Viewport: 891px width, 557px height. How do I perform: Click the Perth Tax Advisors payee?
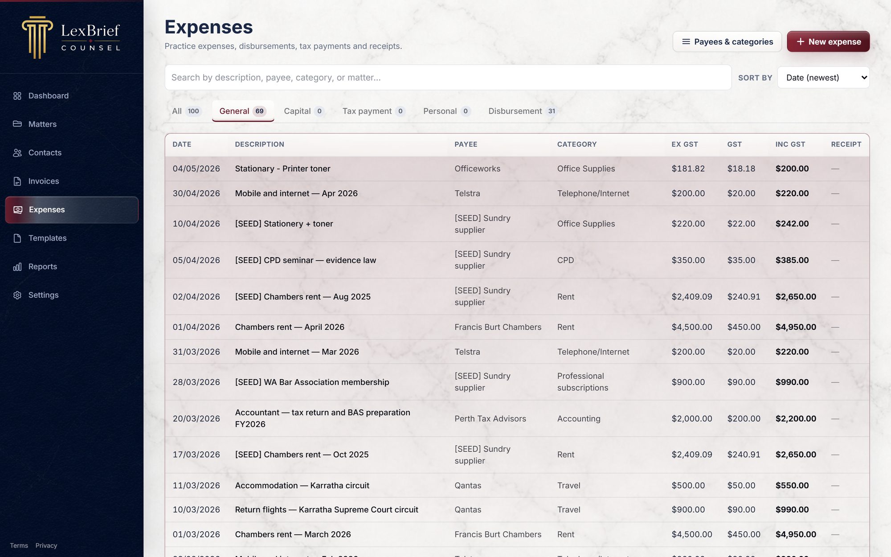click(x=490, y=419)
